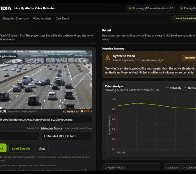Click the yellow Synthetic label badge
196x174 pixels.
[189, 58]
